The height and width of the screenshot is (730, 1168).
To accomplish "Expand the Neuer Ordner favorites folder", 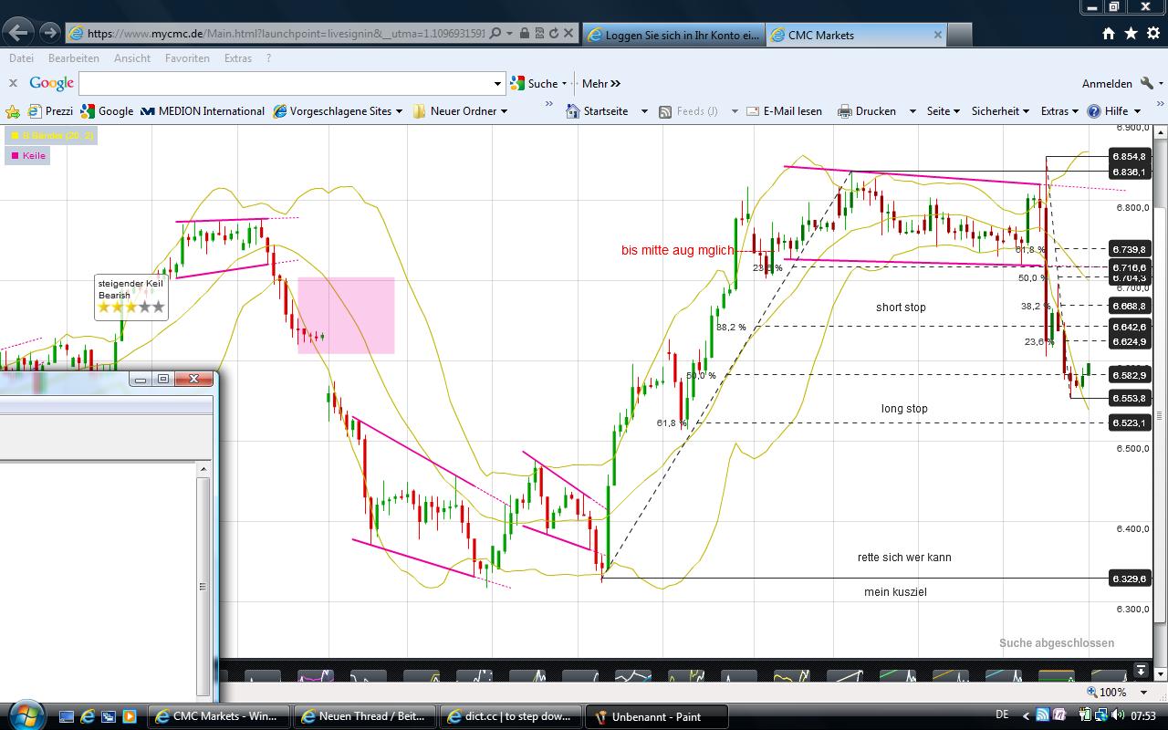I will click(459, 111).
